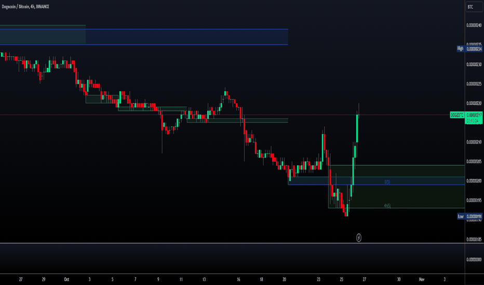The width and height of the screenshot is (484, 285).
Task: Click the 0.00000210 price axis value
Action: point(474,142)
